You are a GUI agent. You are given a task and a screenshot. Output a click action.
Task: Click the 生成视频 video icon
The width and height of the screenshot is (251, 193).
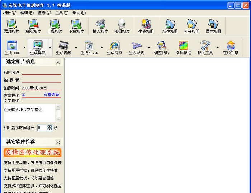[63, 48]
